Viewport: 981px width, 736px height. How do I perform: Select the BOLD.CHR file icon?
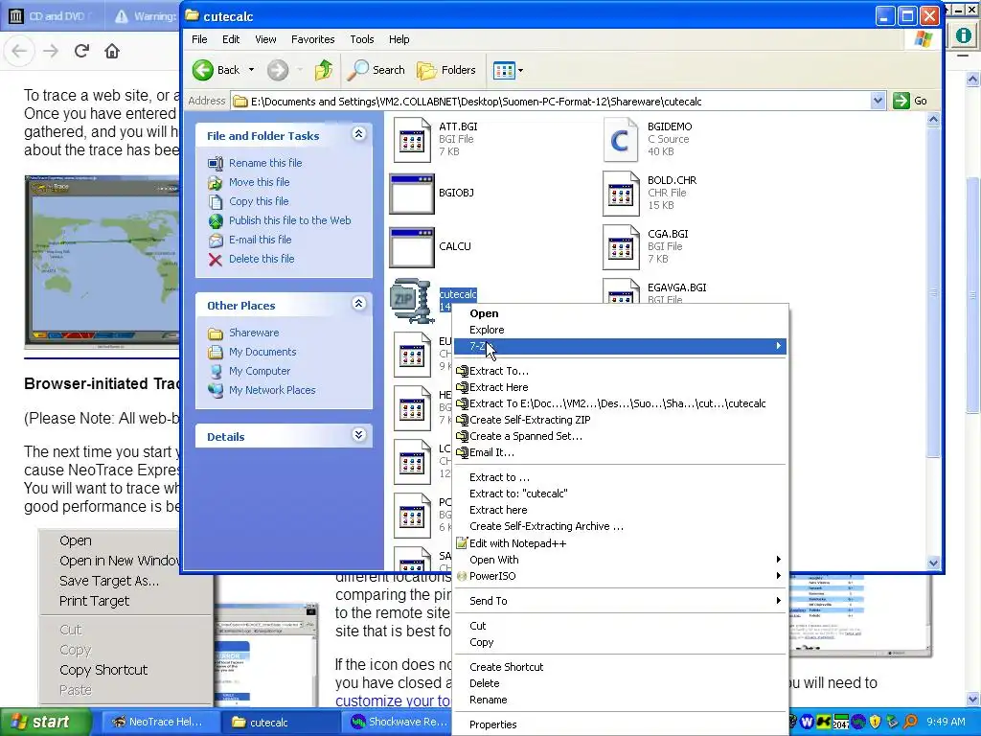[x=620, y=194]
